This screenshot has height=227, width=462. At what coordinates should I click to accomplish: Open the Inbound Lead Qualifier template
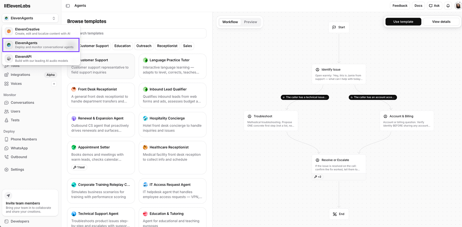coord(173,95)
